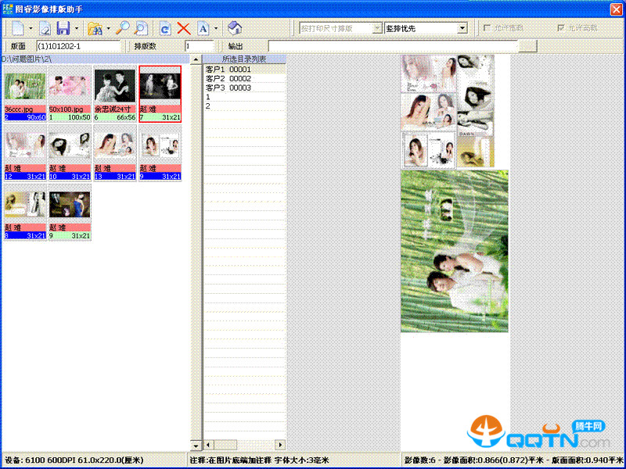Click the button right of output field
The width and height of the screenshot is (626, 469).
pos(528,46)
